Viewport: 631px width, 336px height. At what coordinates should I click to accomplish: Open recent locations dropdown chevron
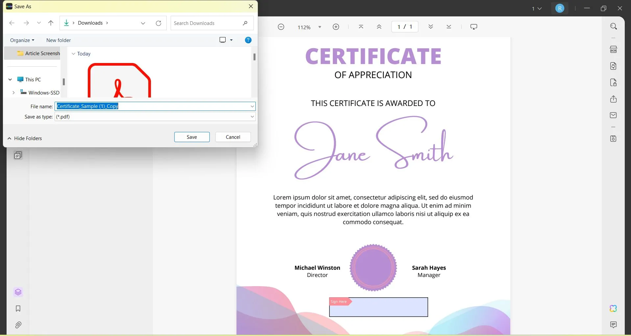tap(39, 23)
